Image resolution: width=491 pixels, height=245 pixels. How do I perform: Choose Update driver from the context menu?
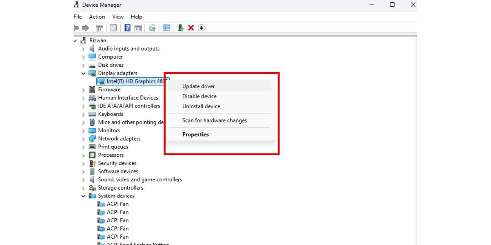[219, 86]
